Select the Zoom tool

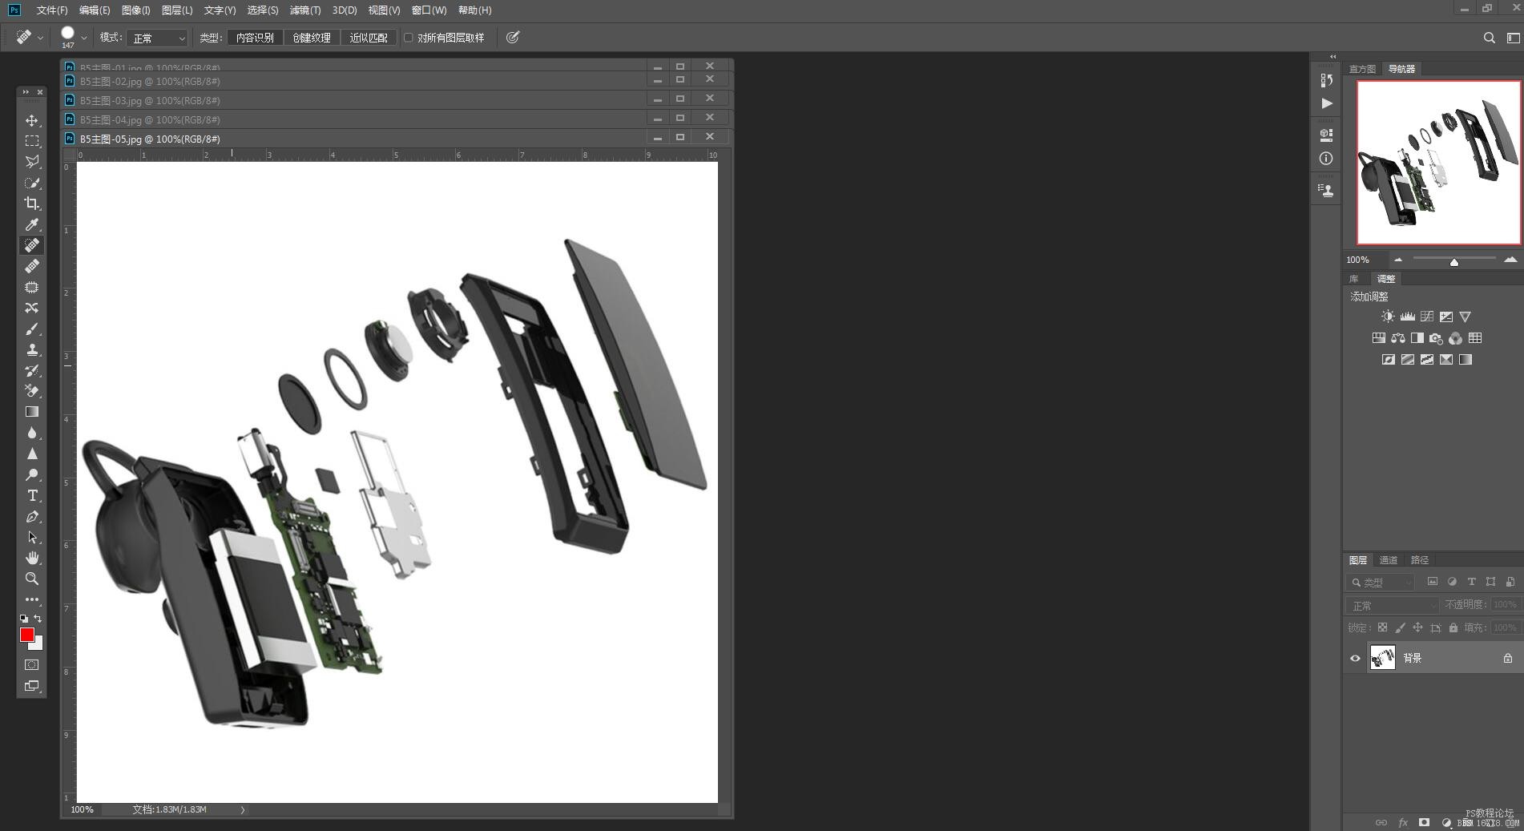coord(32,579)
